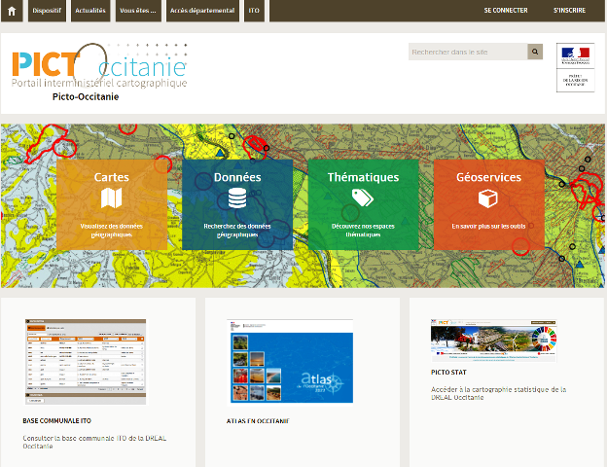The height and width of the screenshot is (467, 607).
Task: Click the magnifier search button
Action: (535, 52)
